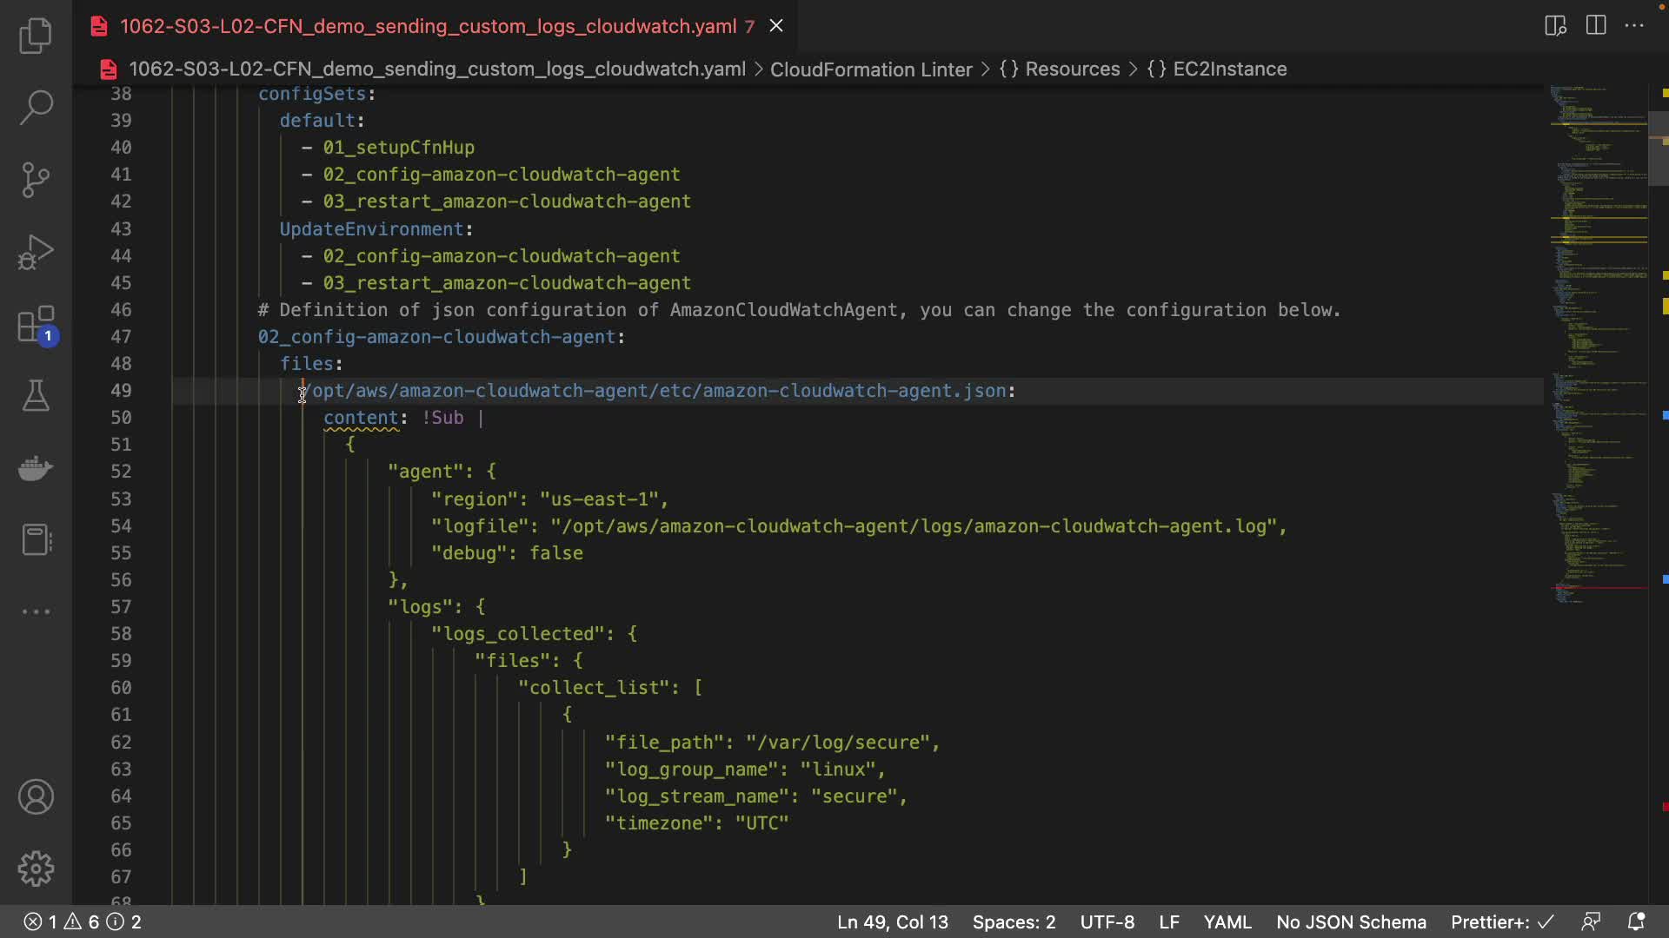Open the YAML language mode selector
The image size is (1669, 938).
point(1227,921)
